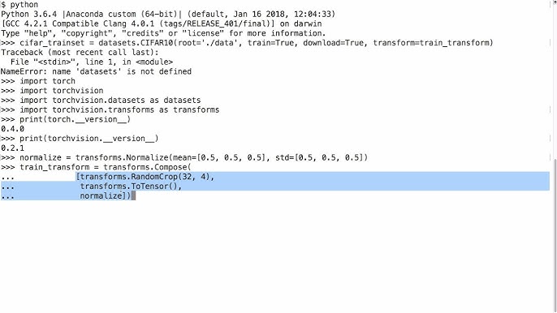Click the highlighted transforms.ToTensor() text
557x313 pixels.
[131, 187]
